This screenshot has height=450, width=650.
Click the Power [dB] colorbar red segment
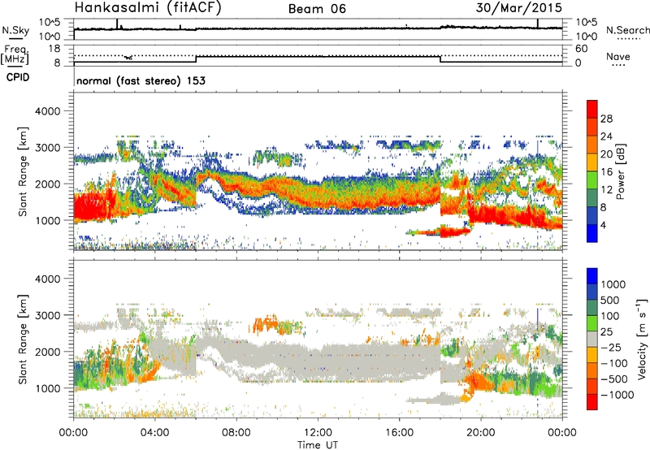(592, 109)
